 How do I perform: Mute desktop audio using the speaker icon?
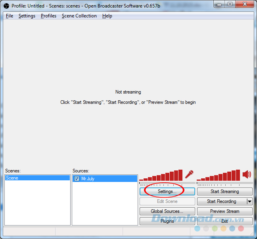pos(247,174)
